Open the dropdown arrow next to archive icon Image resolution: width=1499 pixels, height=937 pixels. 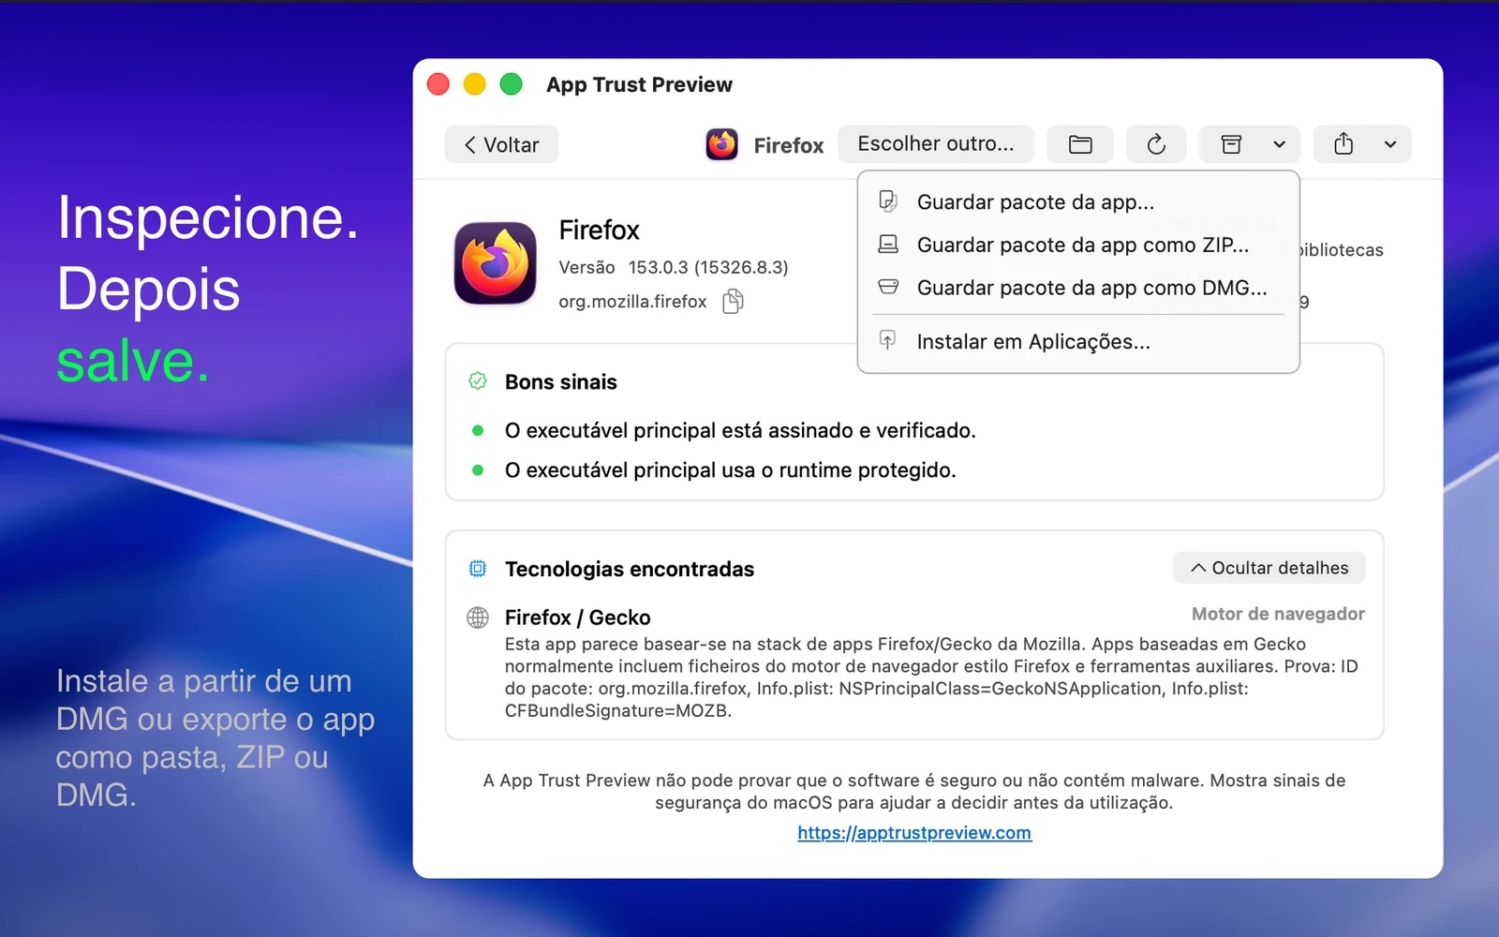coord(1279,144)
